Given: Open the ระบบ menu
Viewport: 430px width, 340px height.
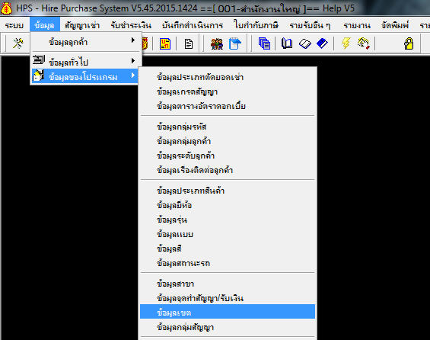Looking at the screenshot, I should tap(14, 26).
